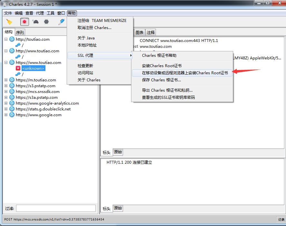Click the globe icon beside https://www.google.com
This screenshot has height=226, width=286.
point(12,115)
